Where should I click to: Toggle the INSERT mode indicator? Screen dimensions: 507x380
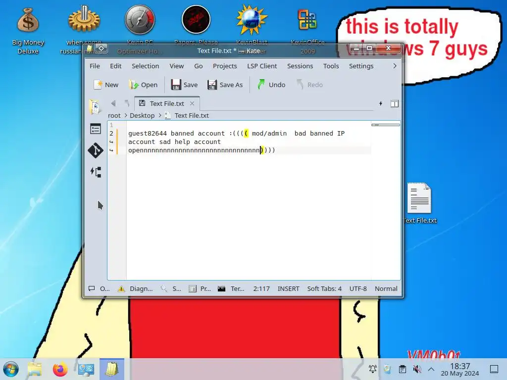click(289, 288)
